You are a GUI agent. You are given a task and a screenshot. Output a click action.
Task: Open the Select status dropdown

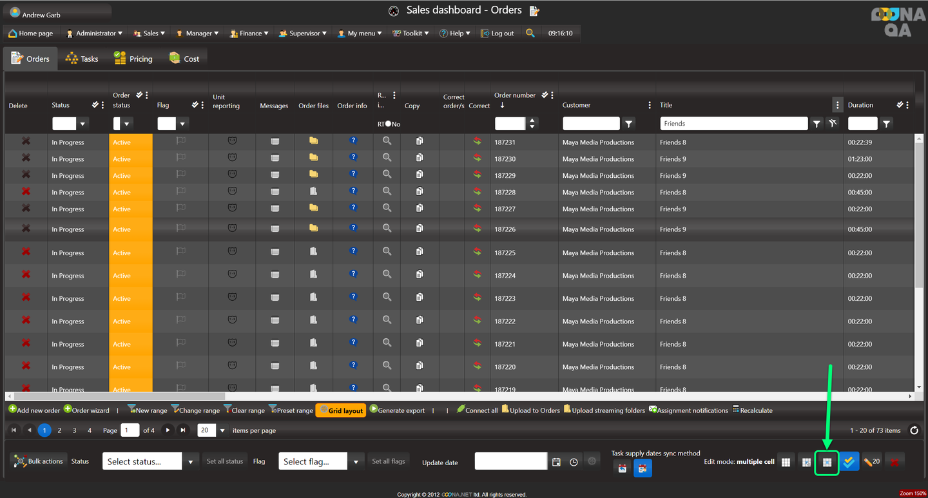pos(191,462)
